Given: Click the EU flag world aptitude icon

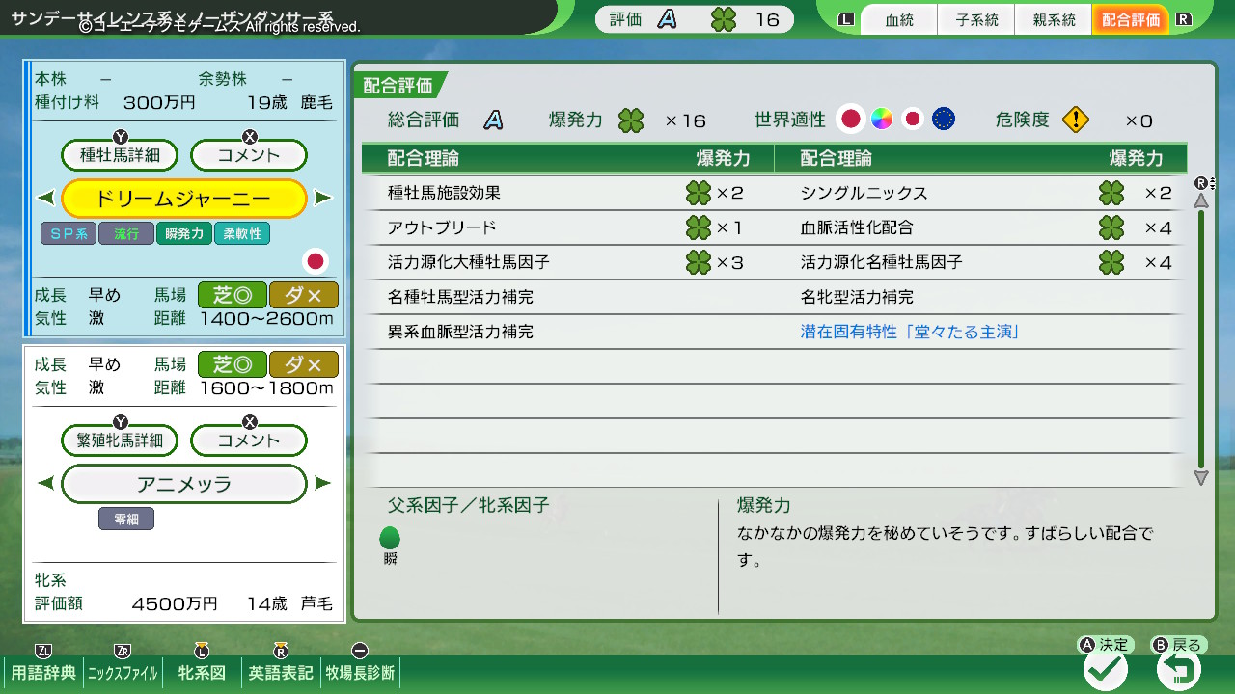Looking at the screenshot, I should pyautogui.click(x=943, y=120).
